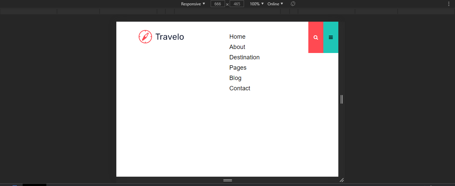Select the Home menu item
The width and height of the screenshot is (455, 186).
pyautogui.click(x=237, y=37)
